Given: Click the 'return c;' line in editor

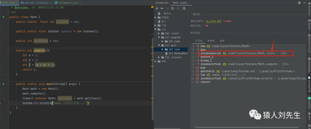Looking at the screenshot, I should (x=30, y=70).
